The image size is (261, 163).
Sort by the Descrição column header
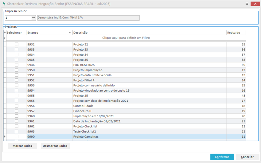tap(150, 32)
